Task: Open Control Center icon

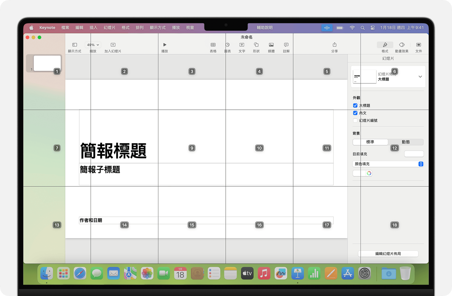Action: [x=373, y=28]
